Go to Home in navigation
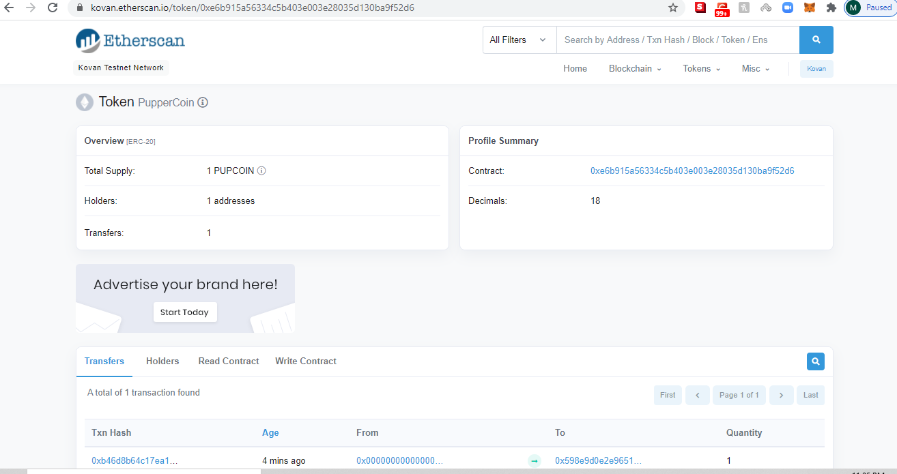This screenshot has width=897, height=474. (575, 68)
